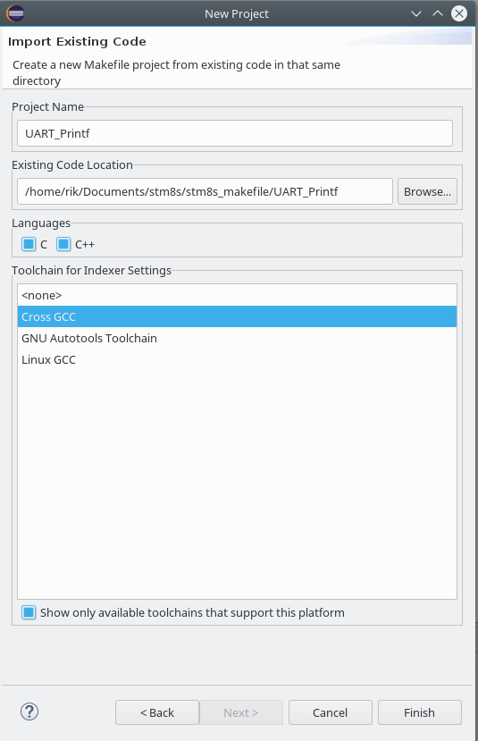Click the Eclipse logo icon in title bar

15,13
